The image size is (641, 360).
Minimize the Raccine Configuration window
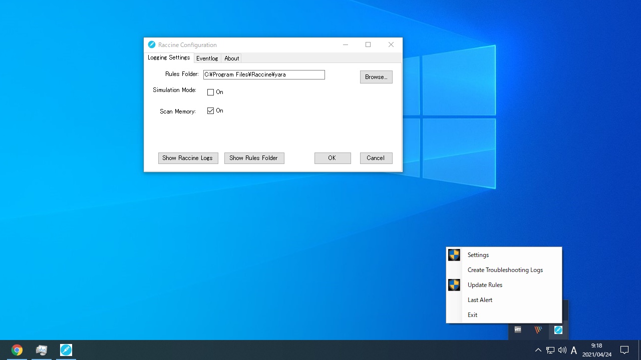[346, 44]
